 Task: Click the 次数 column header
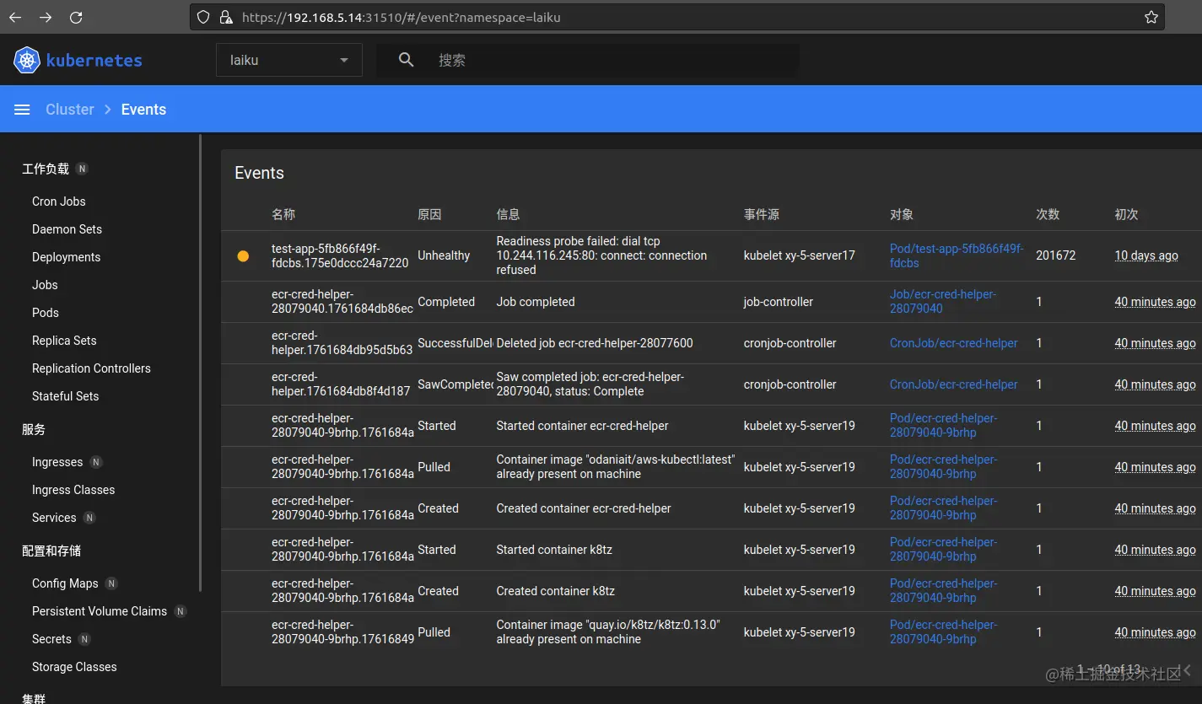pos(1048,214)
